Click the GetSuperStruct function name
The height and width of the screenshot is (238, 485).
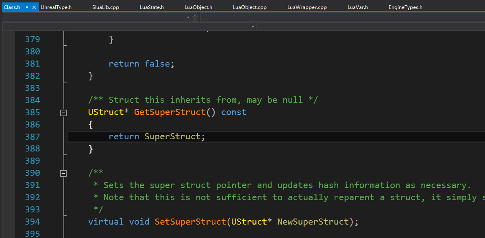170,112
